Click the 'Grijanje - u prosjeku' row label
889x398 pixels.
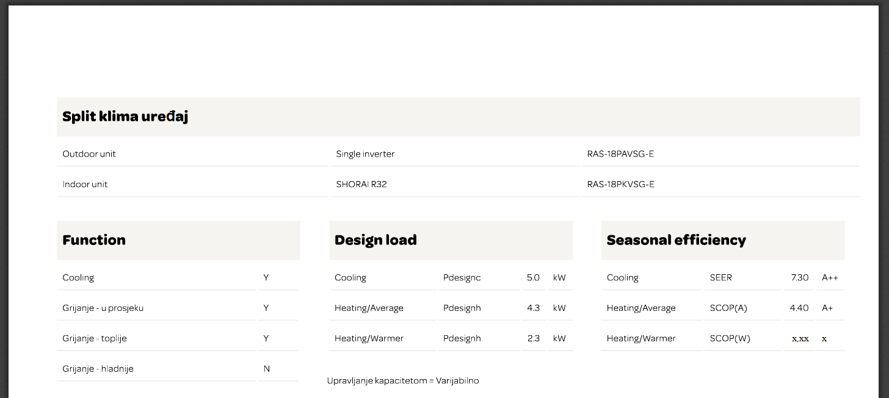tap(103, 308)
